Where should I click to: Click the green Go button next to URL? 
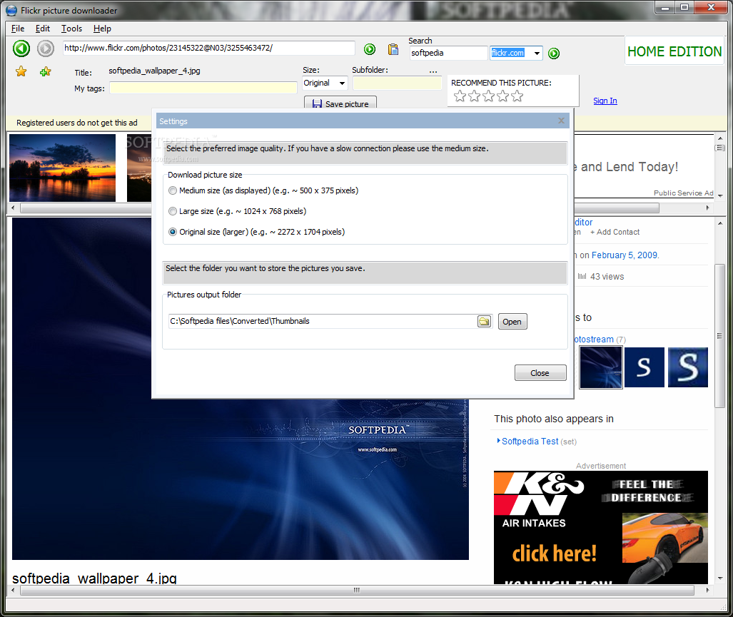point(370,49)
